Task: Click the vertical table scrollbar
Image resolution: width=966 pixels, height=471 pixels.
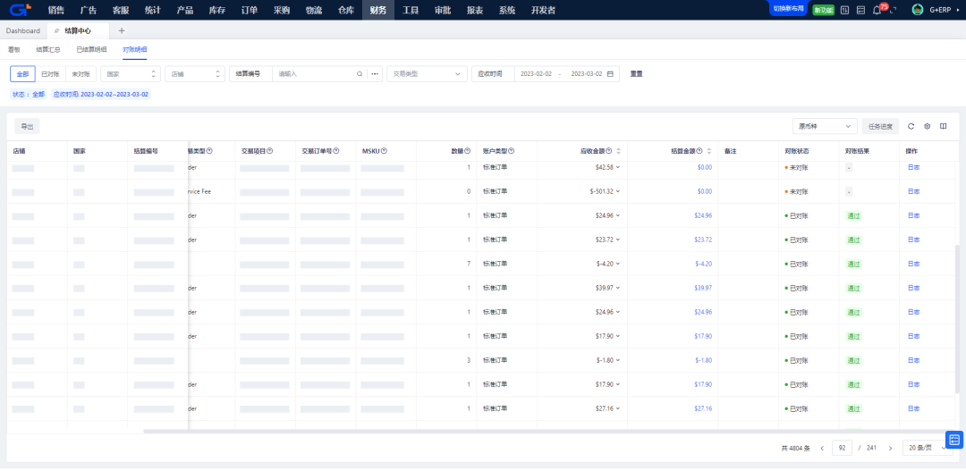Action: pyautogui.click(x=957, y=318)
